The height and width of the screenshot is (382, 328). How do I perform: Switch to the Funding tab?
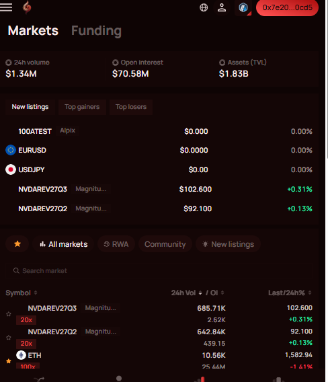[96, 31]
